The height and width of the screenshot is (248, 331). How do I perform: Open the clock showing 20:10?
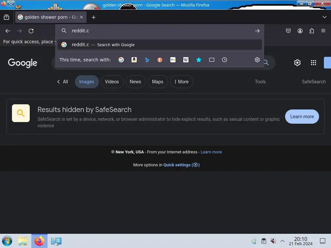click(x=301, y=241)
